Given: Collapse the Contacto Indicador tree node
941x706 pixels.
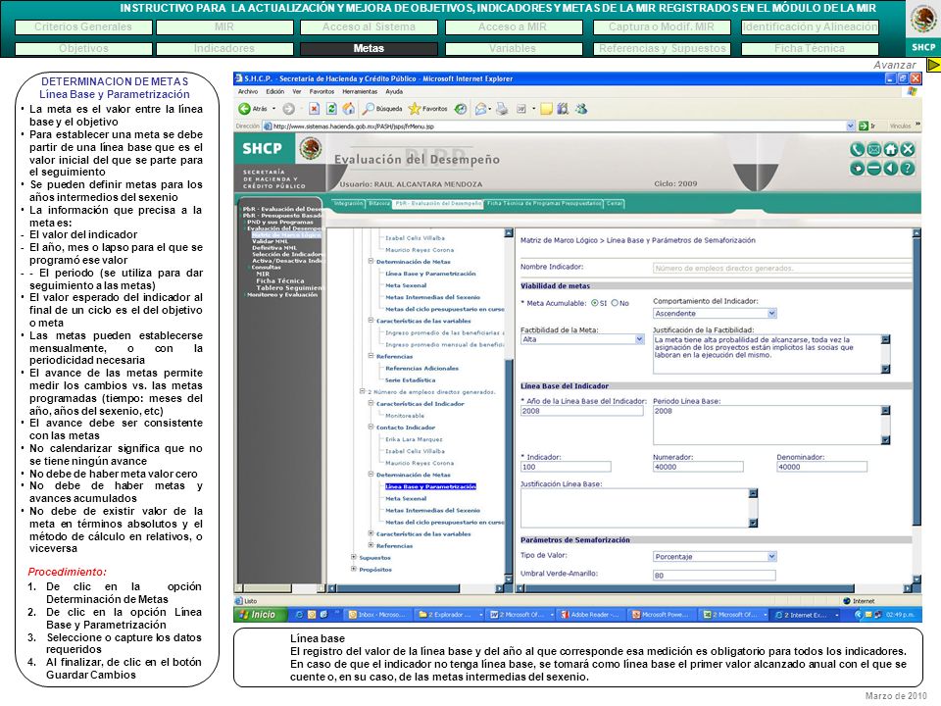Looking at the screenshot, I should [x=371, y=427].
